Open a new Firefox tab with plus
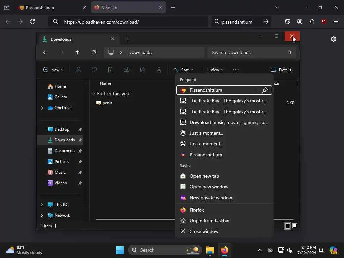344x258 pixels. tap(173, 8)
